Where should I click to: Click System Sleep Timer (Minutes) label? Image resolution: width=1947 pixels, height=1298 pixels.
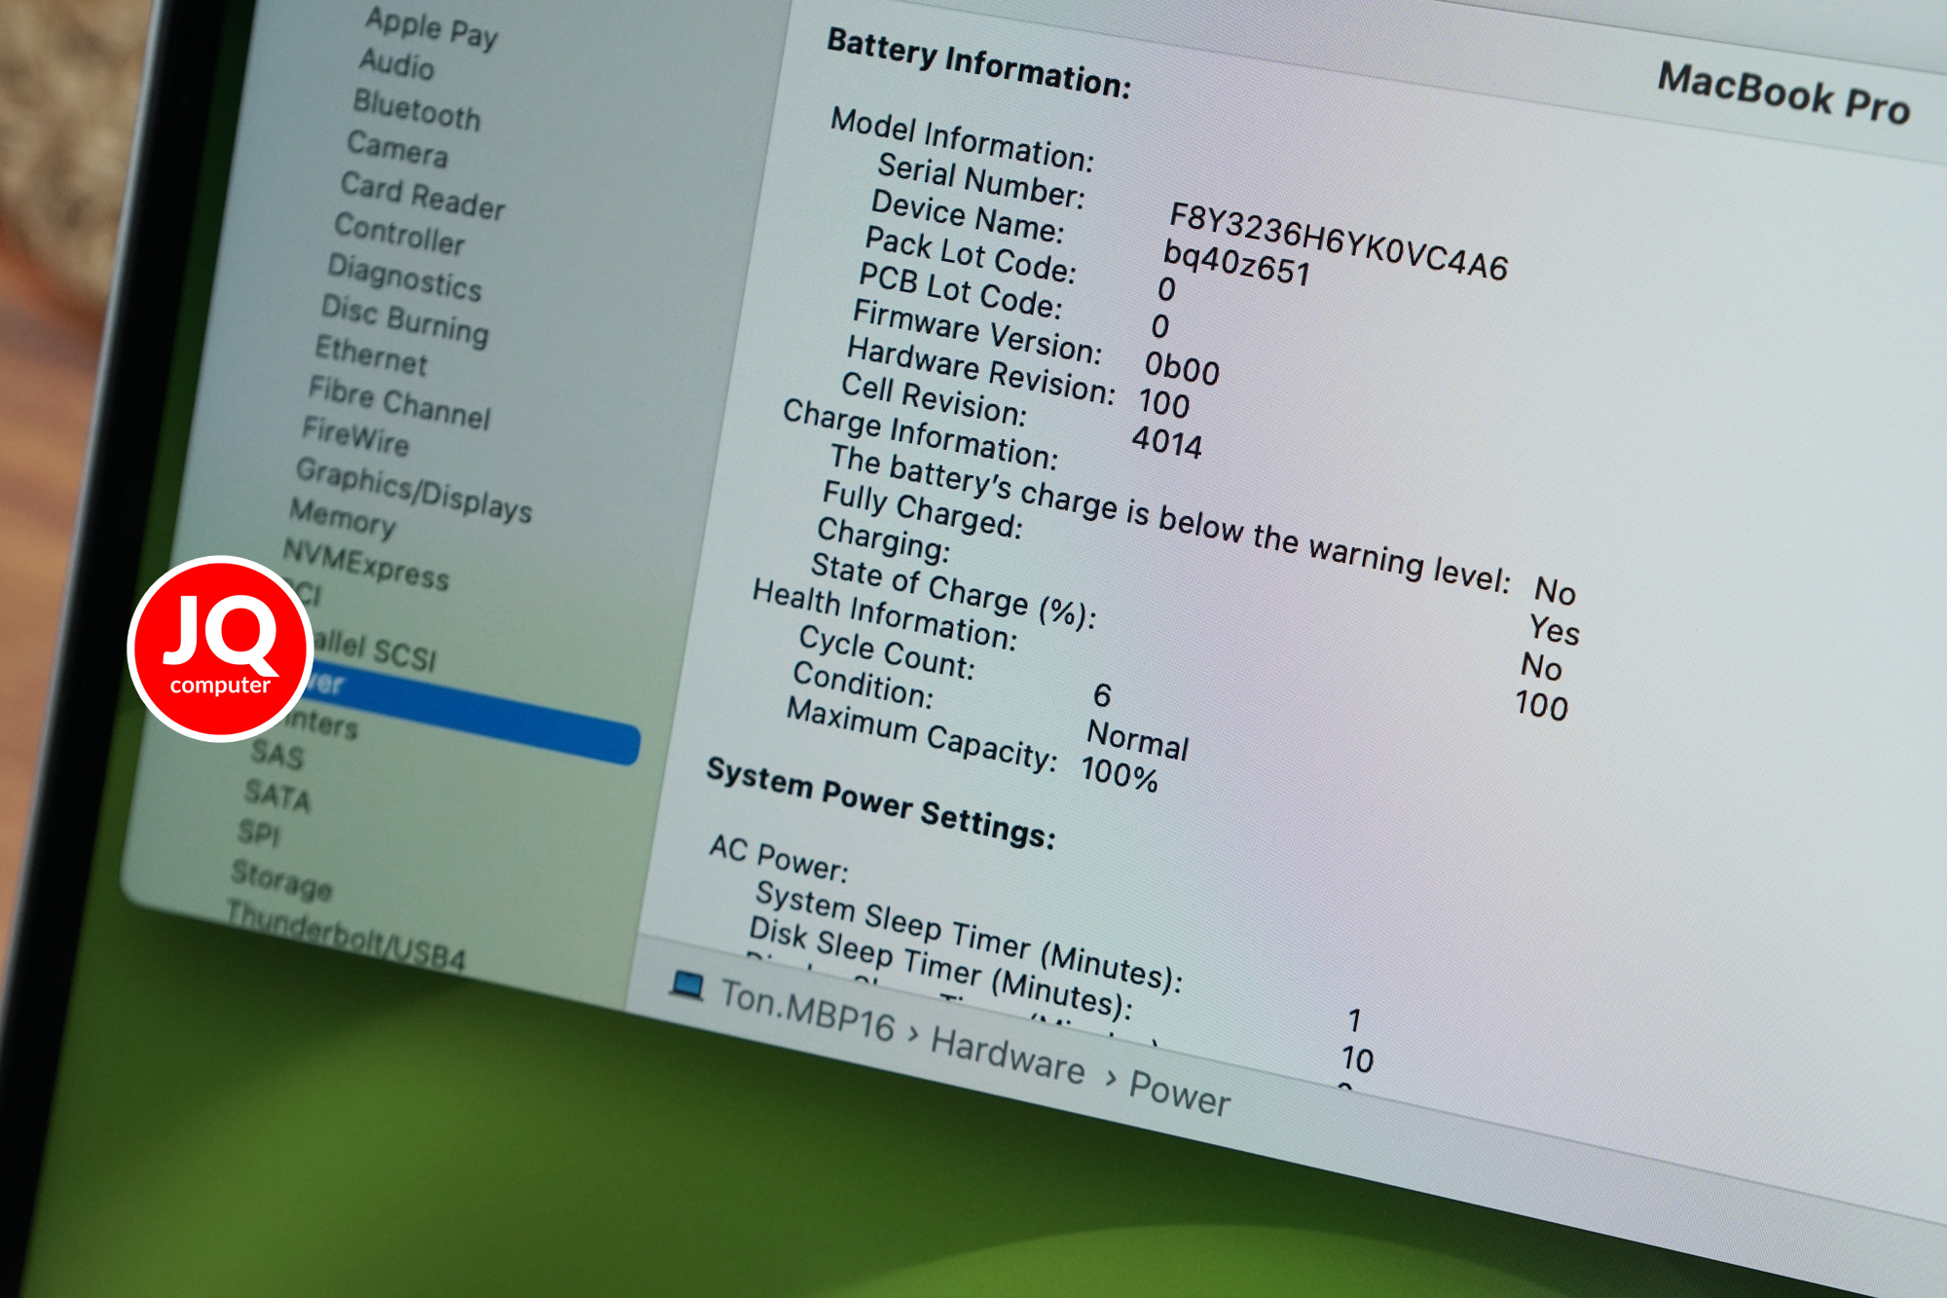(970, 935)
